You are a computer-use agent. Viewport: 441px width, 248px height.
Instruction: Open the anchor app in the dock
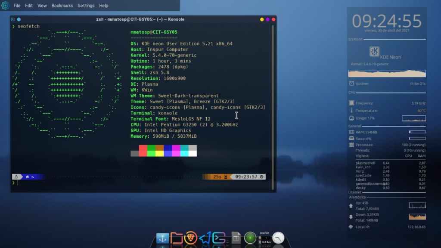pyautogui.click(x=162, y=238)
